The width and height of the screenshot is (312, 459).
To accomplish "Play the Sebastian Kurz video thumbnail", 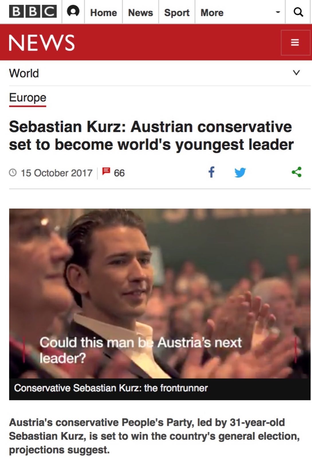I will tap(160, 293).
